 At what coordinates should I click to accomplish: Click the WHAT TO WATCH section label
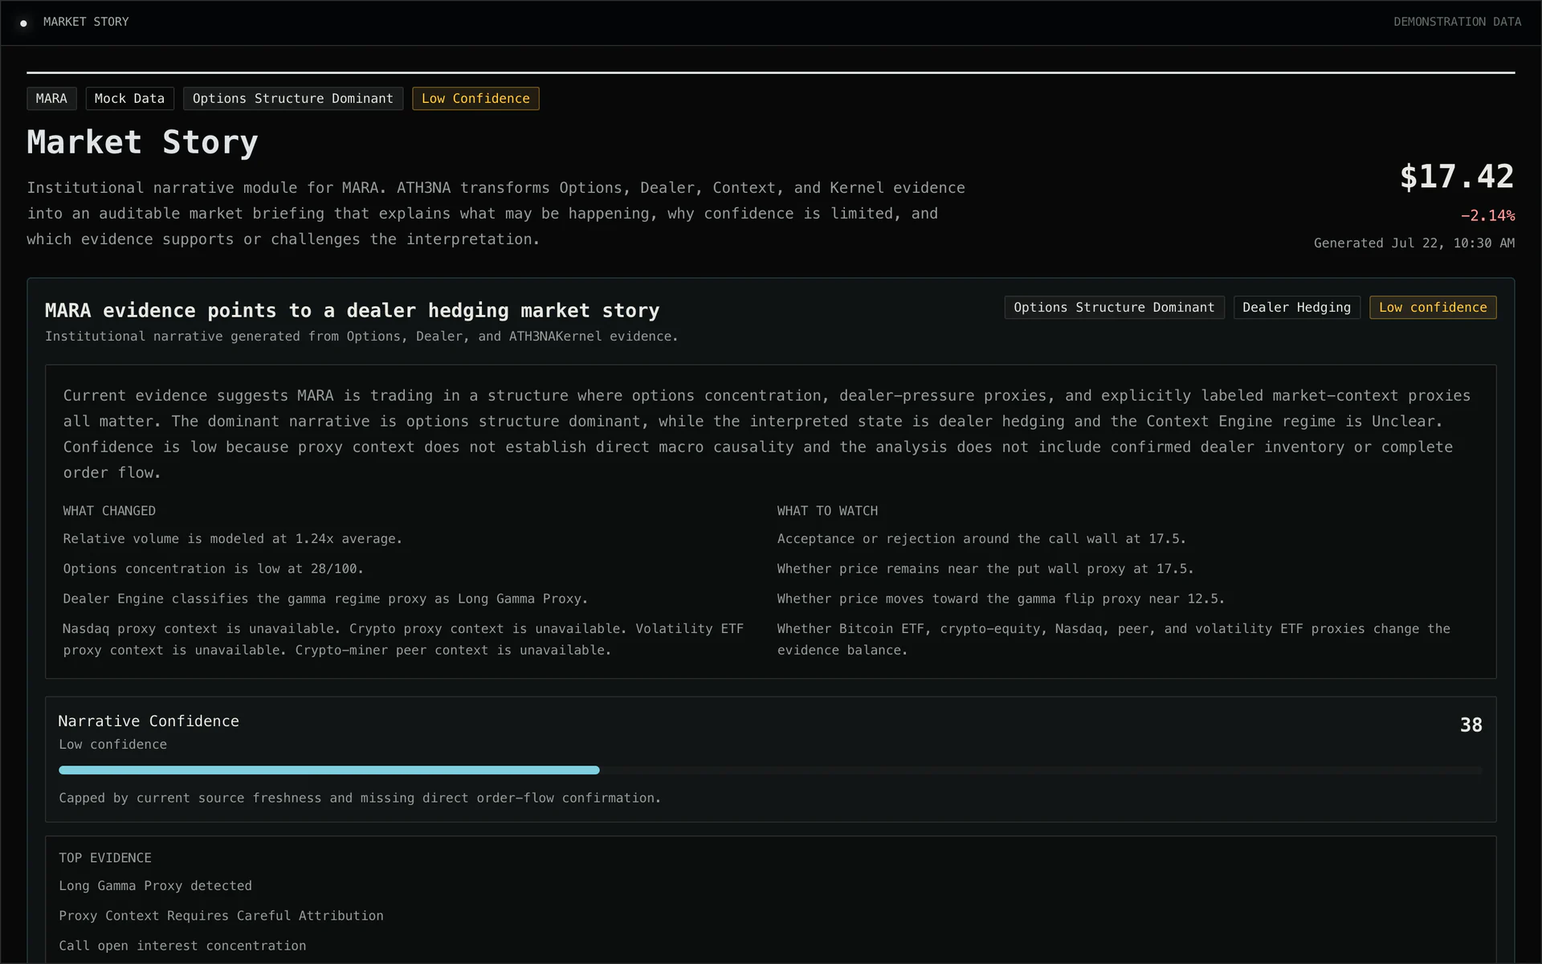(x=827, y=511)
